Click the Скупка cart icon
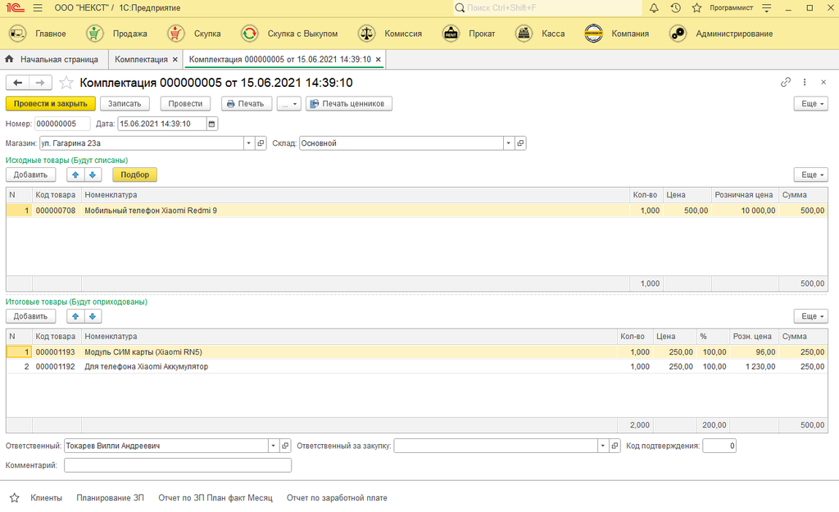Image resolution: width=839 pixels, height=512 pixels. [175, 34]
